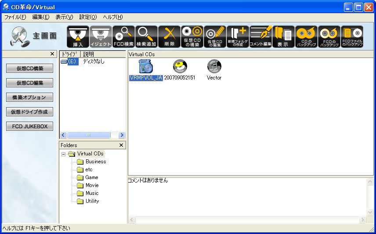
Task: Select the Vector virtual CD icon
Action: coord(214,66)
